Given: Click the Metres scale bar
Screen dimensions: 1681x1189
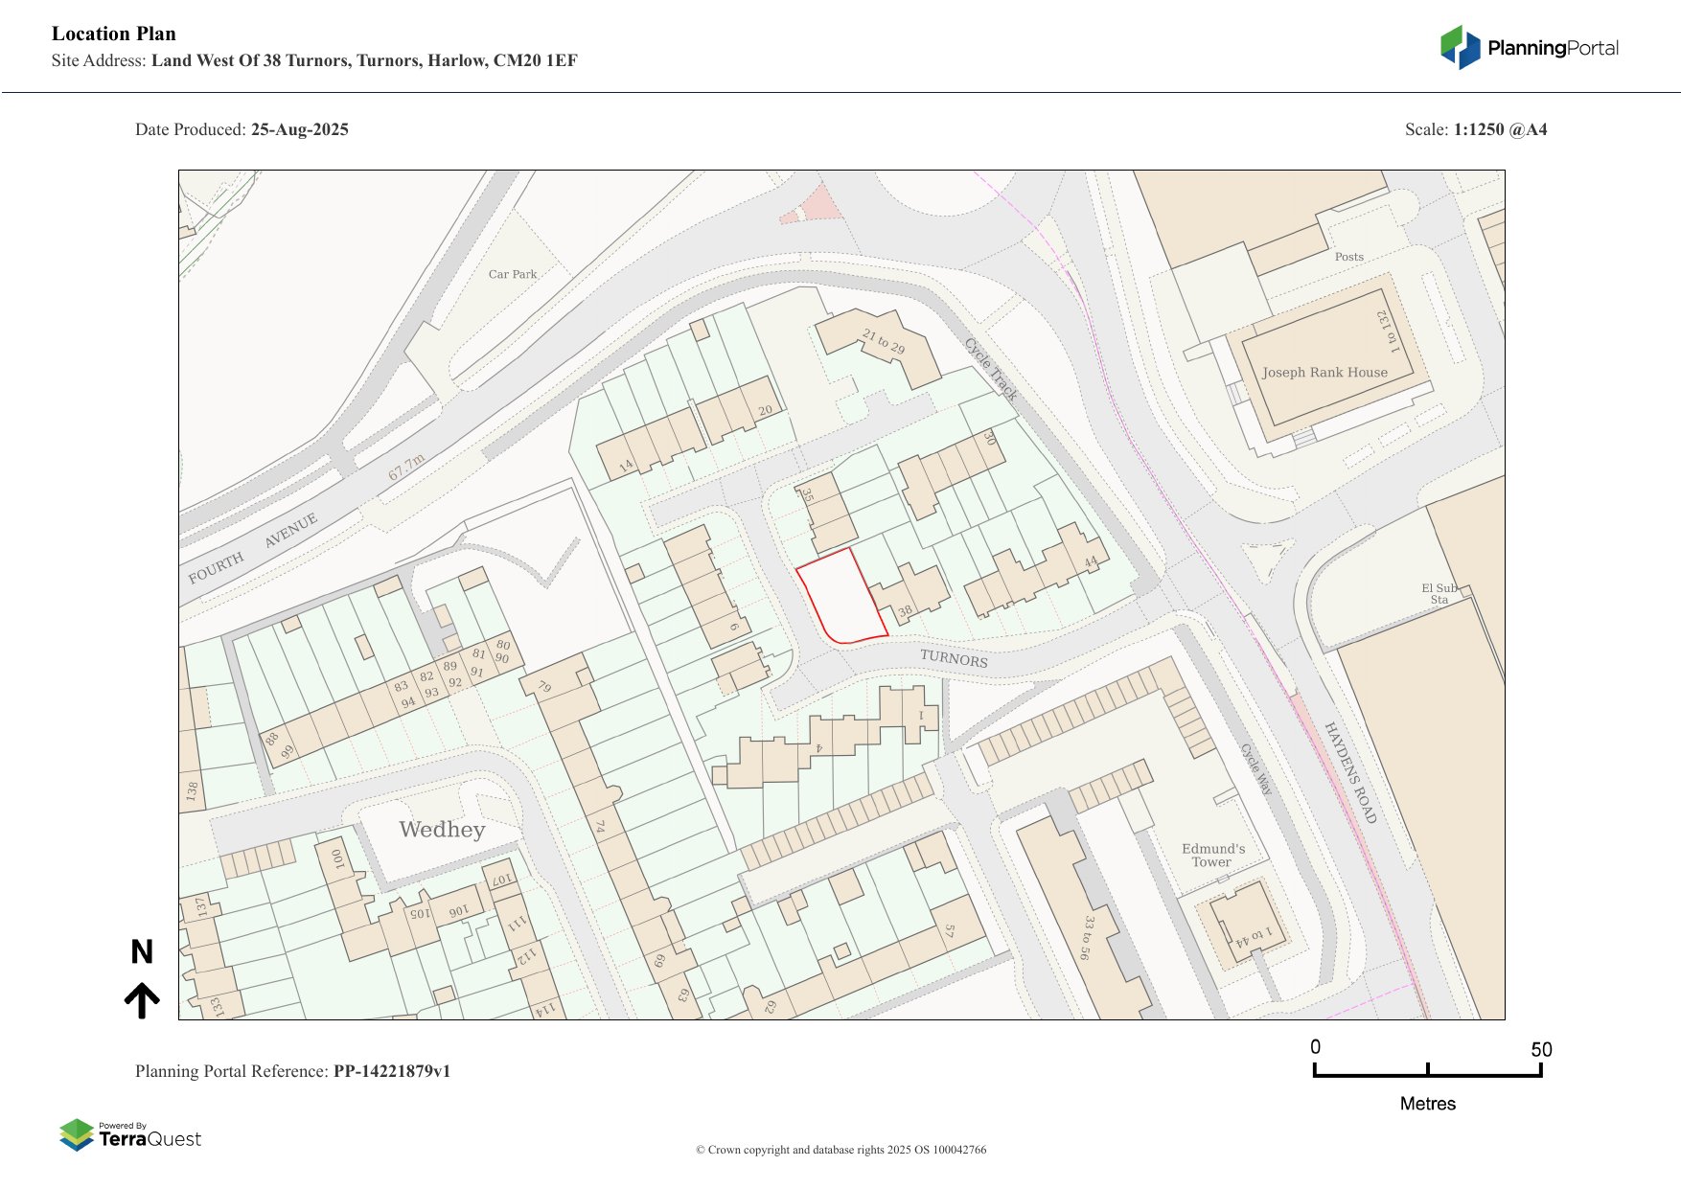Looking at the screenshot, I should tap(1427, 1071).
